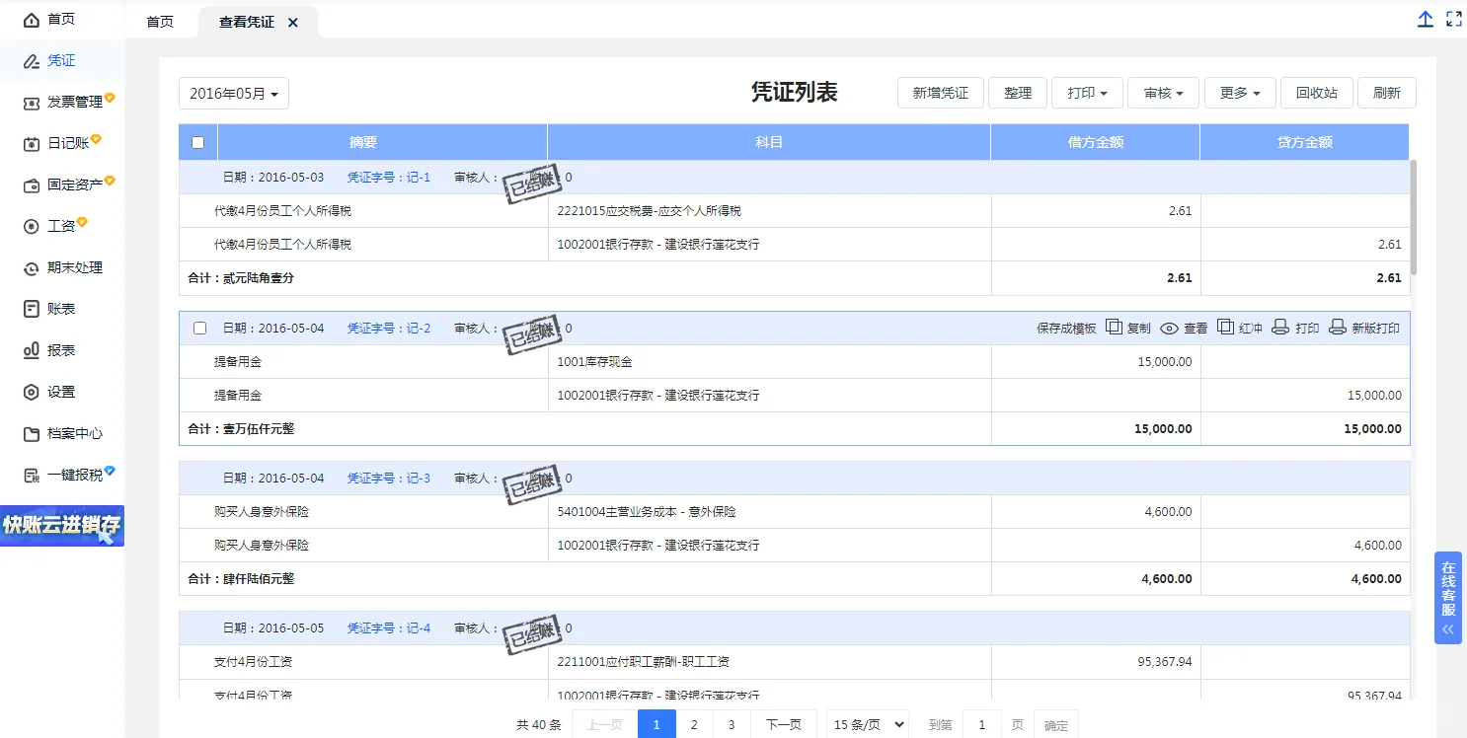Open 一键报税 in the sidebar menu
This screenshot has width=1467, height=738.
(75, 475)
